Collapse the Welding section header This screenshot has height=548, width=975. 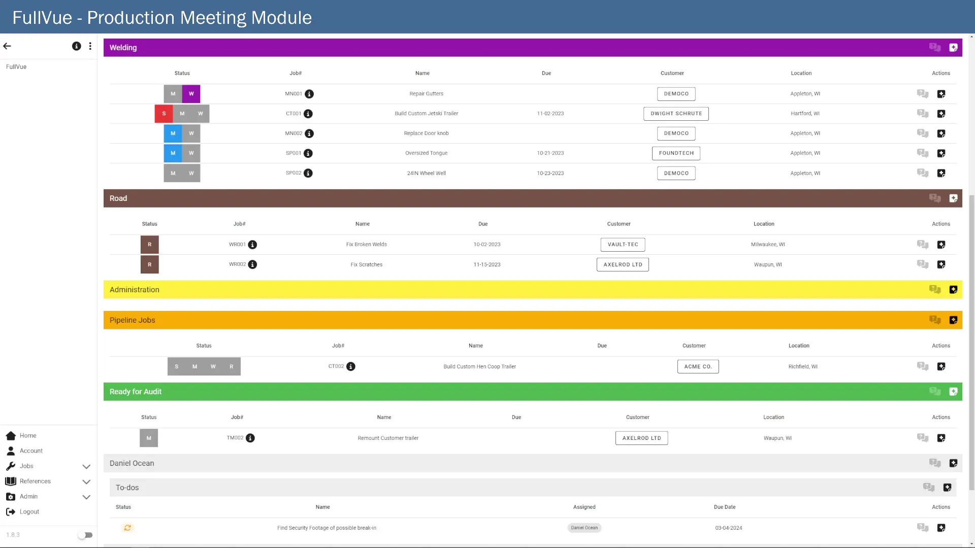coord(533,48)
